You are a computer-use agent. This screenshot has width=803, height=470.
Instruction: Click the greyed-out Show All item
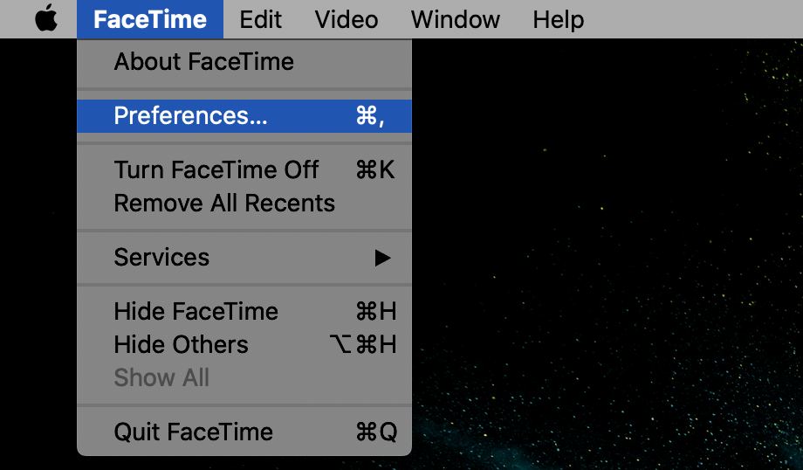tap(161, 378)
